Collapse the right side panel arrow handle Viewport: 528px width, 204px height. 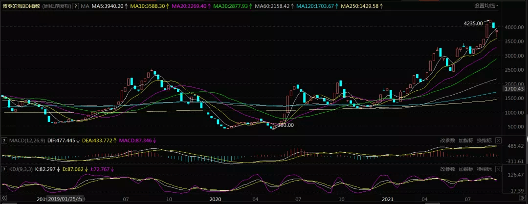click(x=527, y=140)
